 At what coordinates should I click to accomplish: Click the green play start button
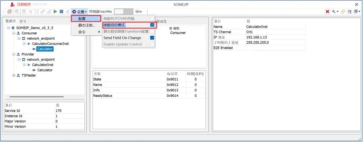[55, 11]
